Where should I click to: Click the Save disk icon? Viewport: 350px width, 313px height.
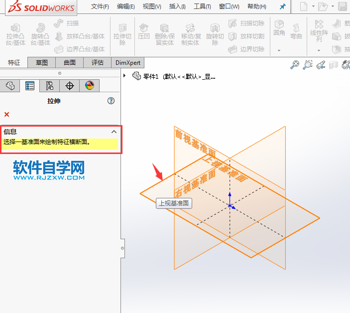[x=343, y=6]
